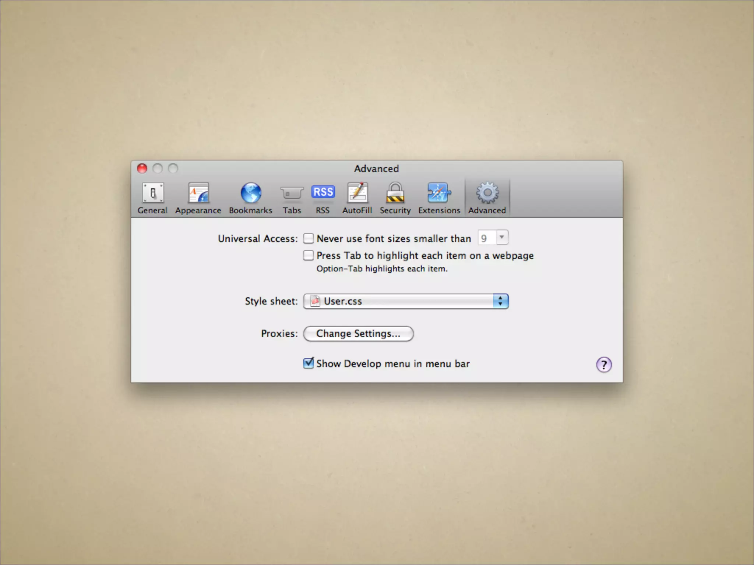This screenshot has height=565, width=754.
Task: Open the Security padlock icon
Action: coord(395,193)
